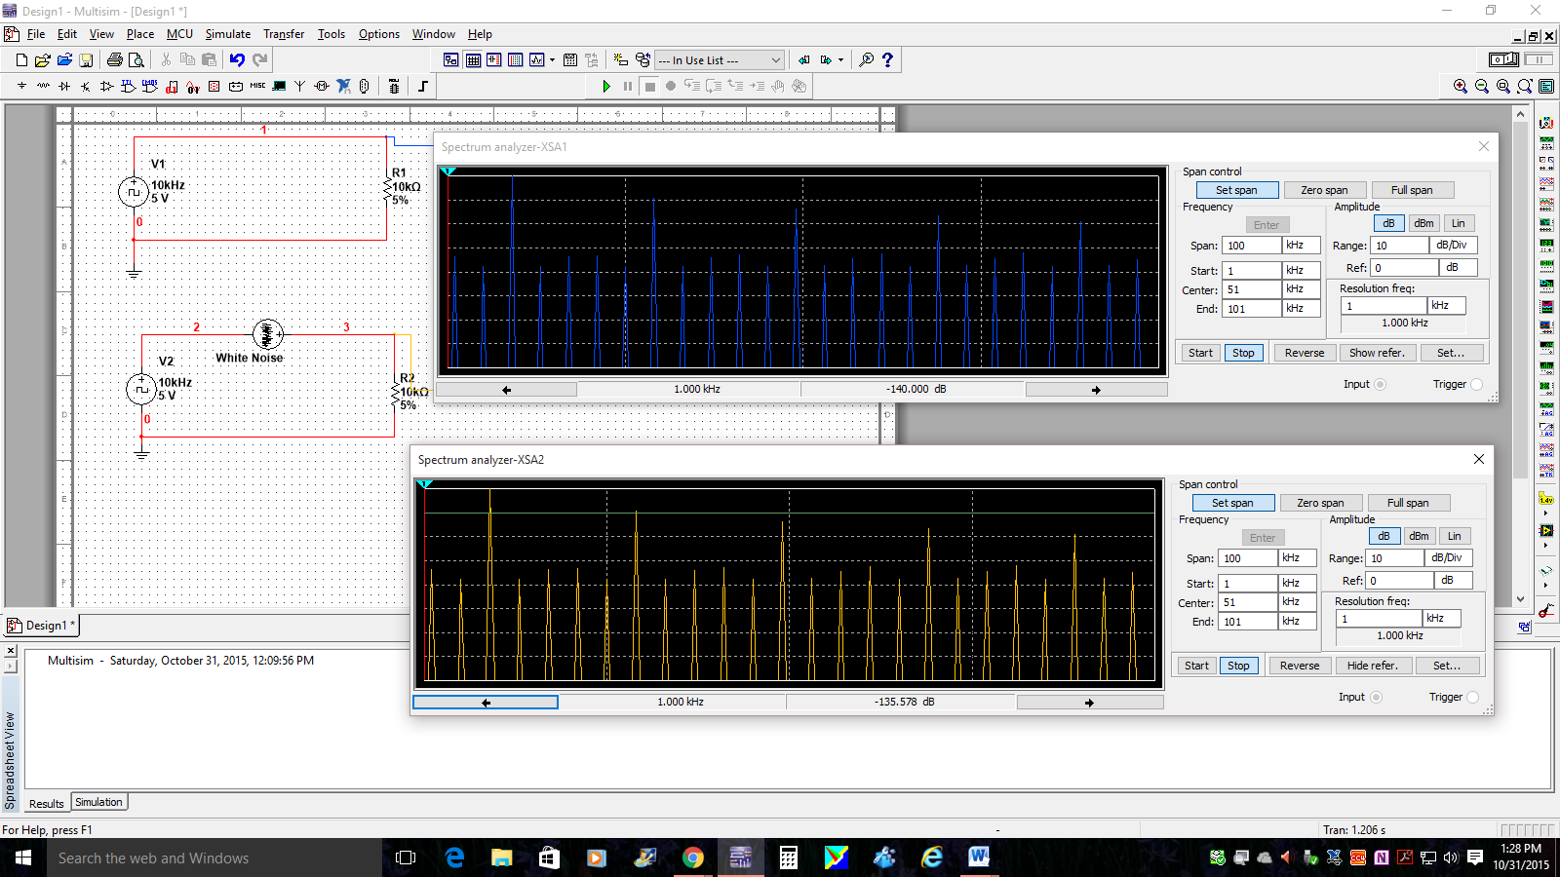Enable Zero span in XSA2 analyzer
1560x877 pixels.
[1320, 504]
